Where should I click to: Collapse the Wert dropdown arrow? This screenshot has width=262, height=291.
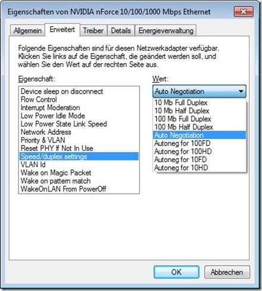click(x=241, y=91)
